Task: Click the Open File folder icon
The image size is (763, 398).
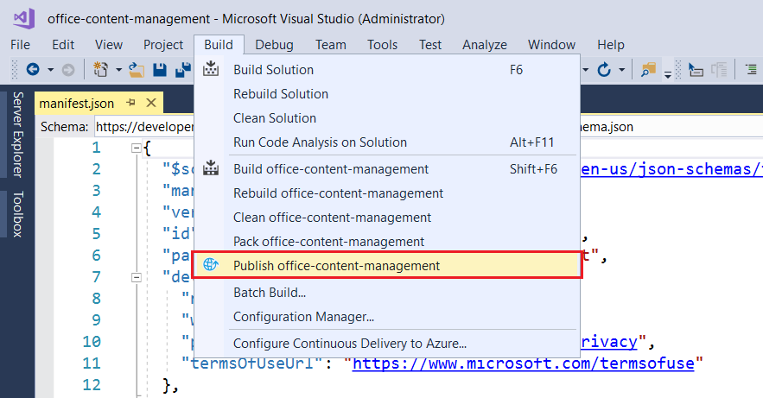Action: pyautogui.click(x=136, y=69)
